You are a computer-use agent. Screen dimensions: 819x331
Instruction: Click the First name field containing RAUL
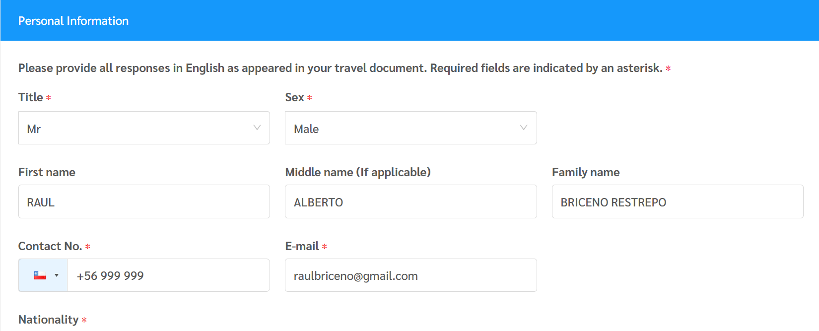pyautogui.click(x=144, y=201)
